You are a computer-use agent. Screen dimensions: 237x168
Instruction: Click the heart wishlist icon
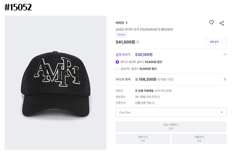point(211,23)
